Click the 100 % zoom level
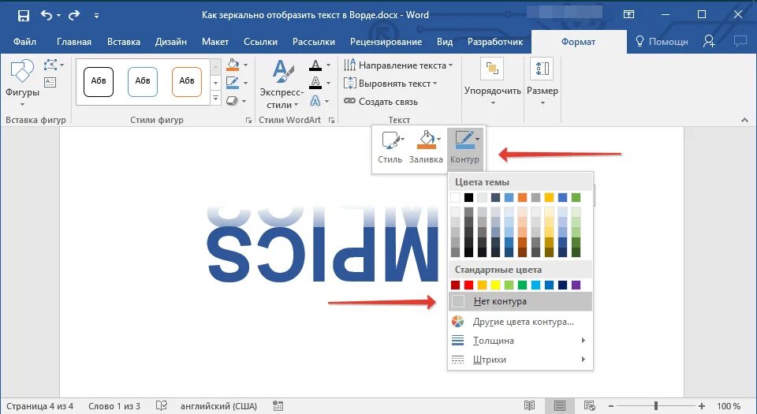The width and height of the screenshot is (757, 414). pos(729,406)
